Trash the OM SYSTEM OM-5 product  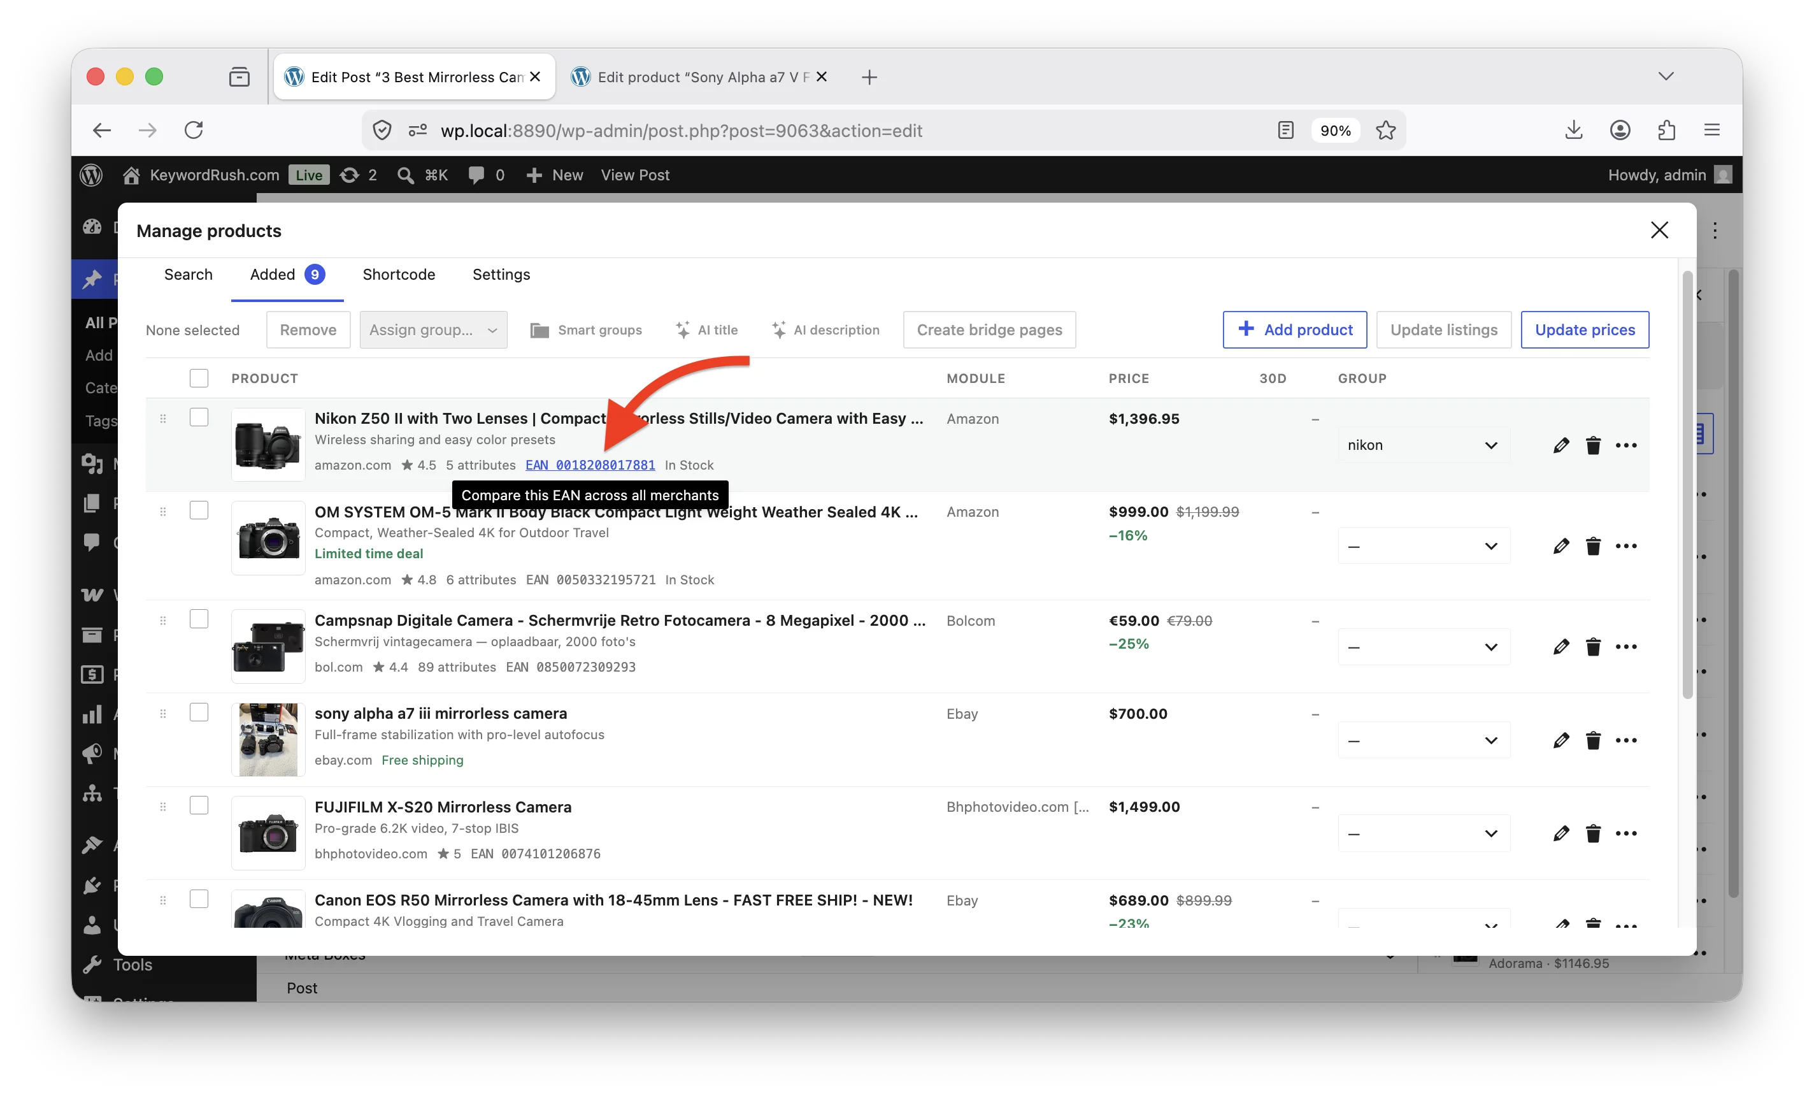1593,546
